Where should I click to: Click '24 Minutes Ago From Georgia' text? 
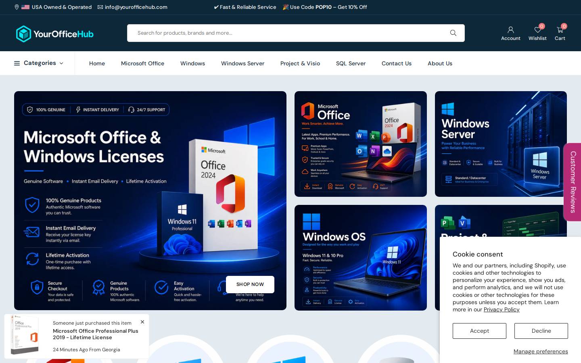pyautogui.click(x=86, y=350)
